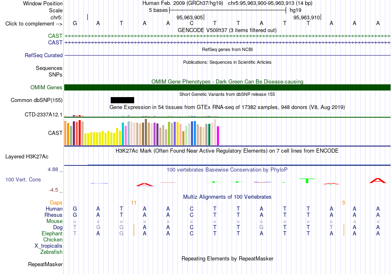Select the OMIM Genes track label
The width and height of the screenshot is (391, 274).
pyautogui.click(x=46, y=87)
